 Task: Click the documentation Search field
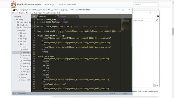[146, 5]
